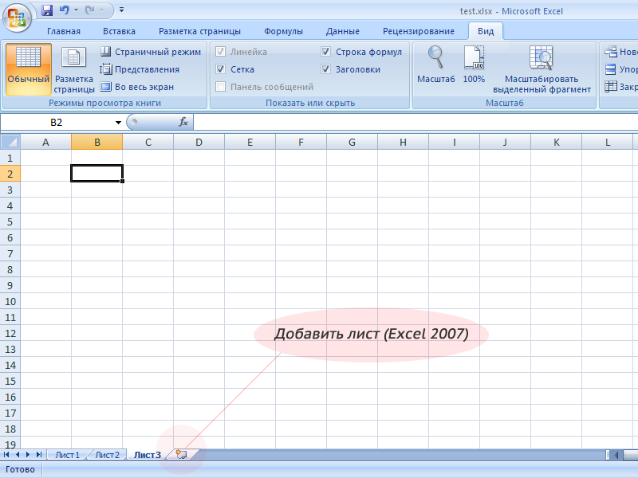Screen dimensions: 638x478
Task: Click the Показать или скрыть group label
Action: pyautogui.click(x=310, y=103)
